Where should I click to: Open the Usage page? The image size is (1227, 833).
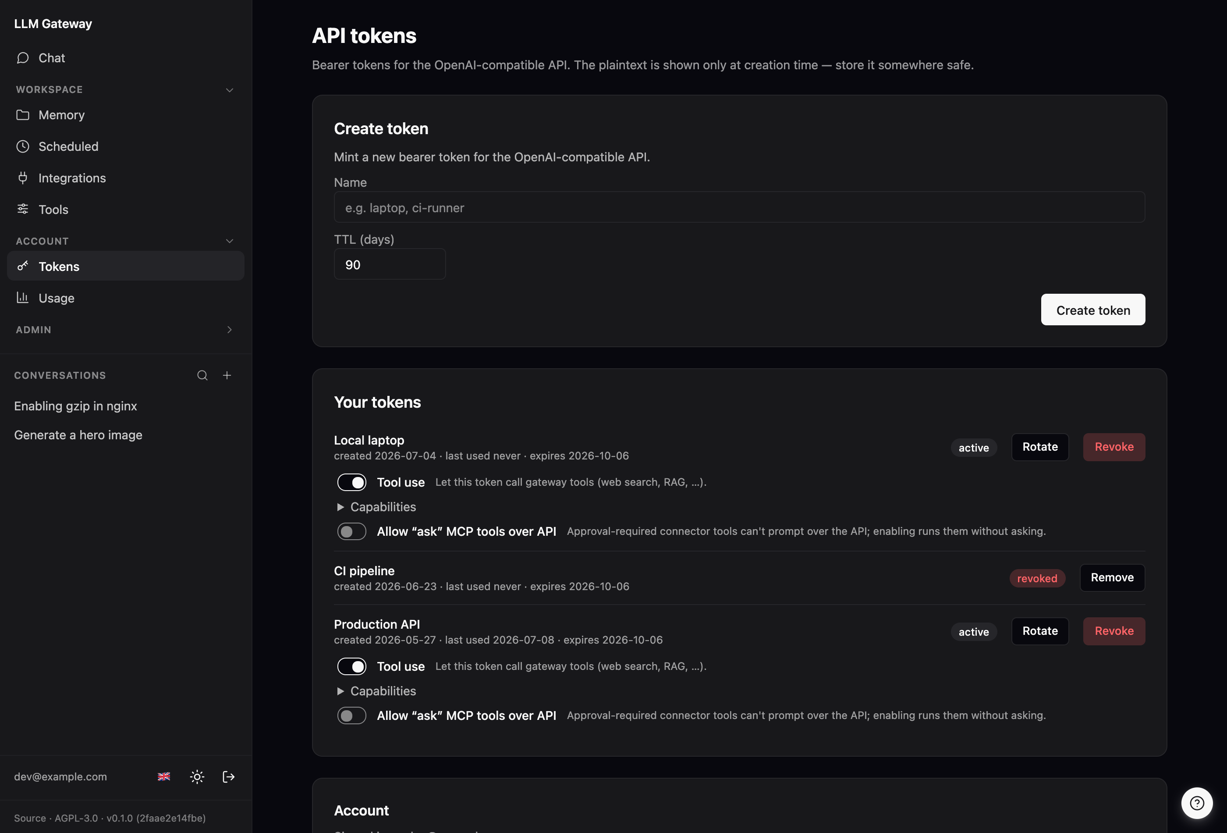tap(126, 298)
